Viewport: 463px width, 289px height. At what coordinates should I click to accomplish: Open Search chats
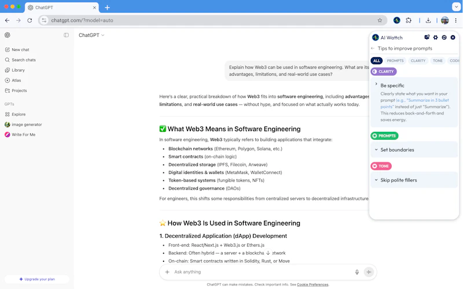20,60
